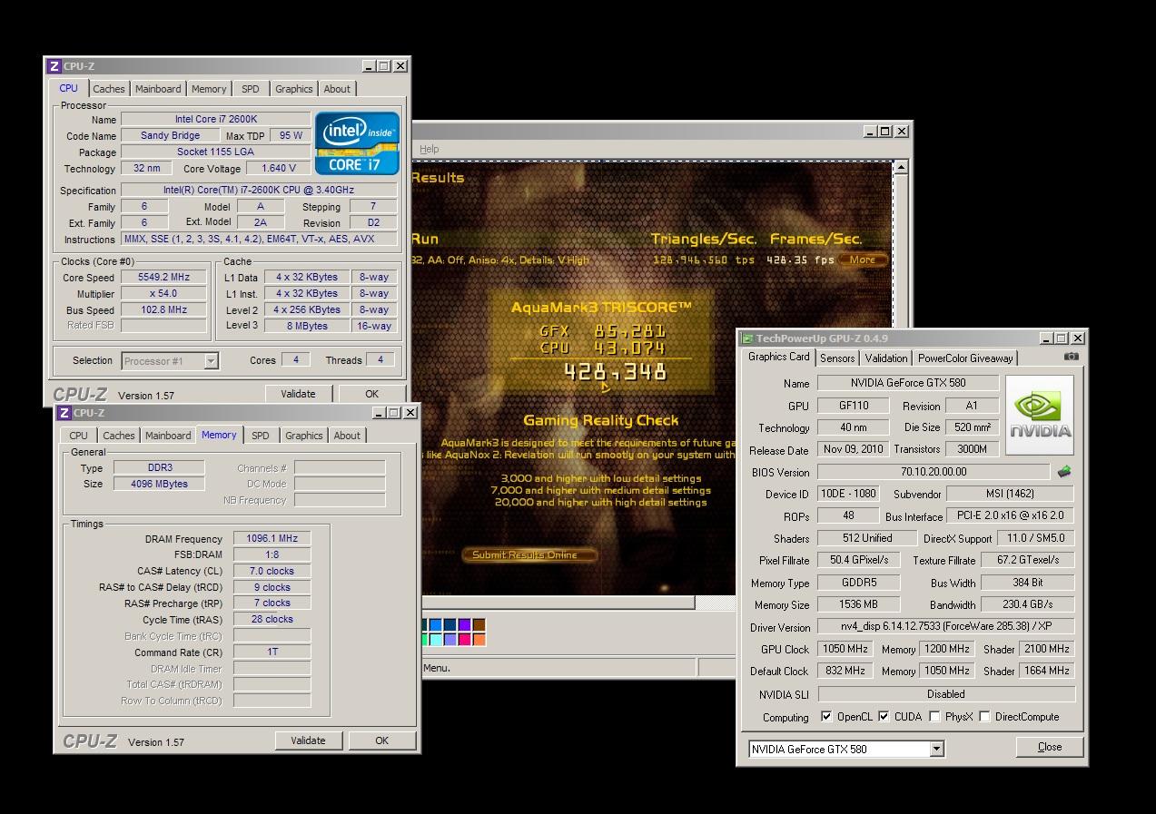Switch to the GPU-Z Sensors tab

pyautogui.click(x=837, y=358)
